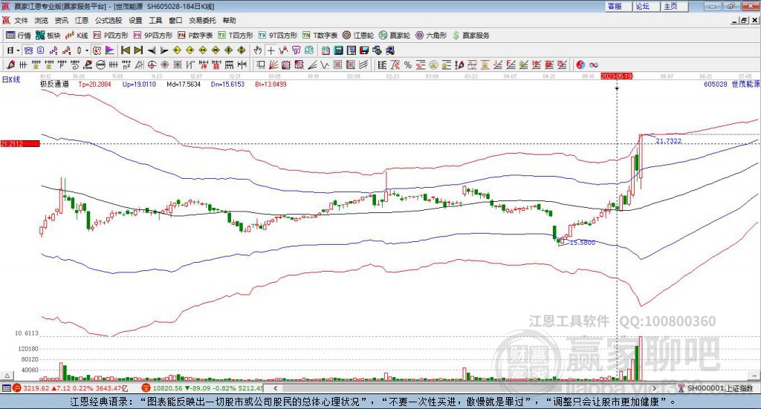This screenshot has width=761, height=409.
Task: Click the crosshair-circle target drawing tool
Action: tap(152, 65)
